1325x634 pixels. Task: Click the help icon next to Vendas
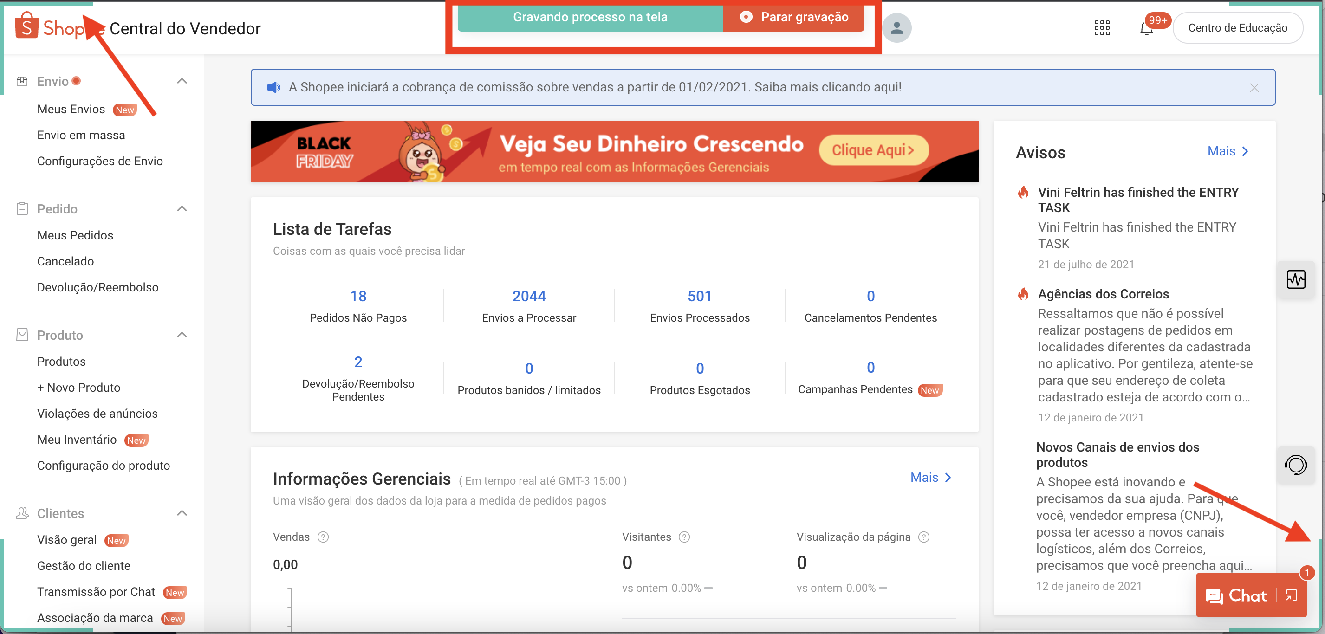click(x=323, y=537)
